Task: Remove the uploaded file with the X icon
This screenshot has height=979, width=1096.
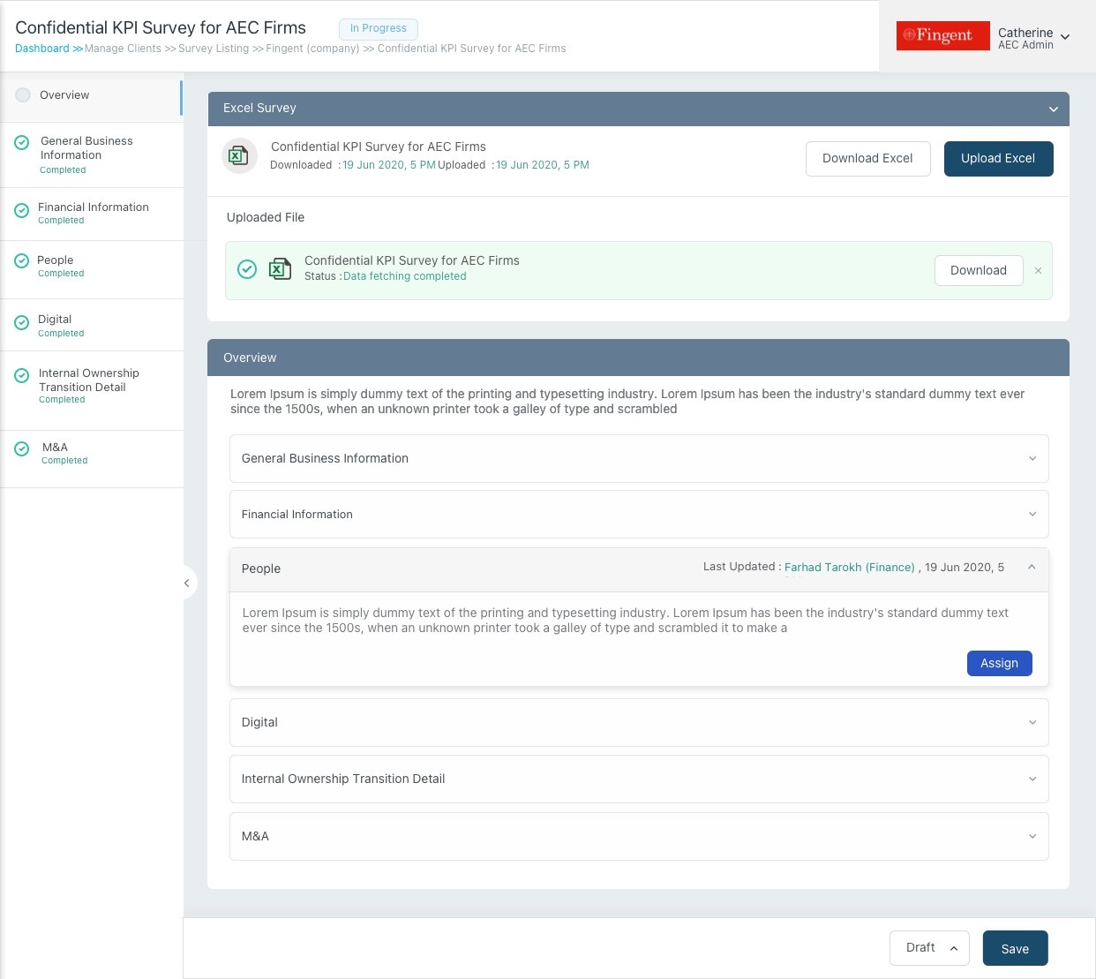Action: click(1038, 271)
